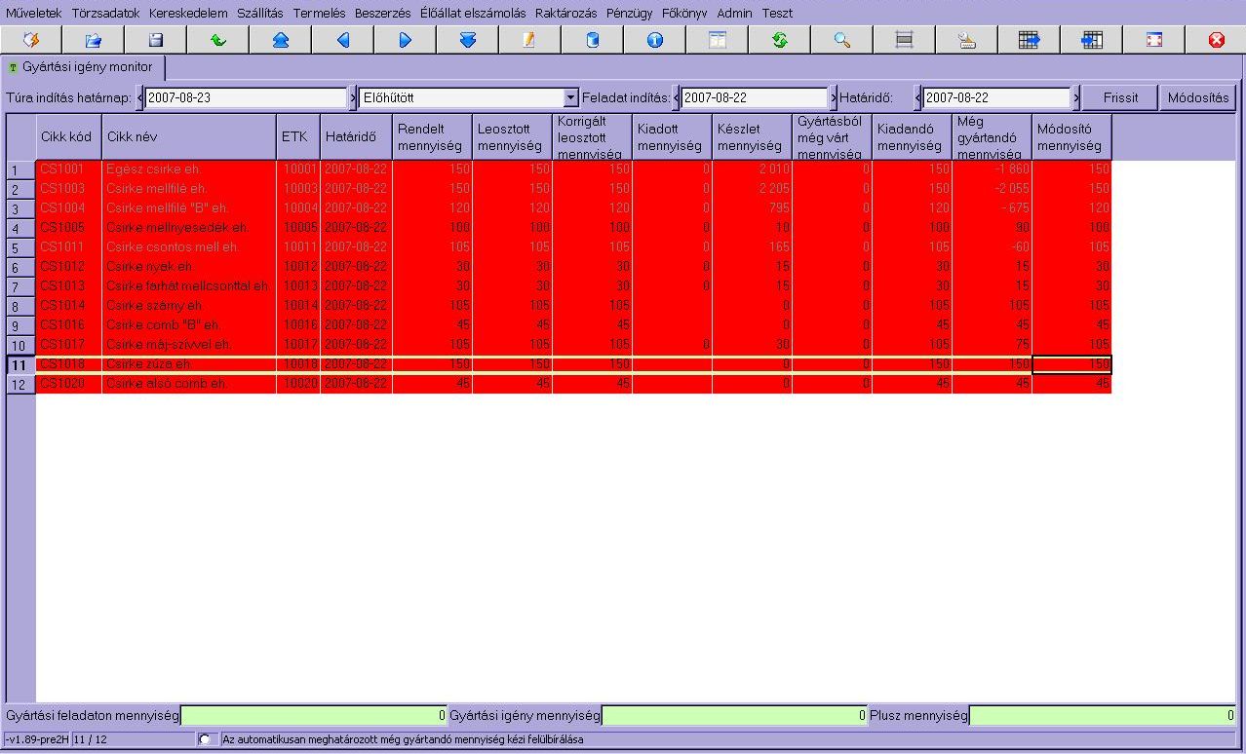Click the save (floppy disk) toolbar icon
This screenshot has height=754, width=1246.
155,40
